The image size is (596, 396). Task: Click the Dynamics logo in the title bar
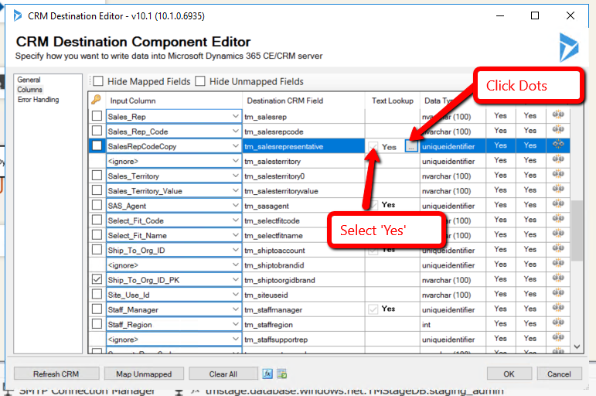17,15
